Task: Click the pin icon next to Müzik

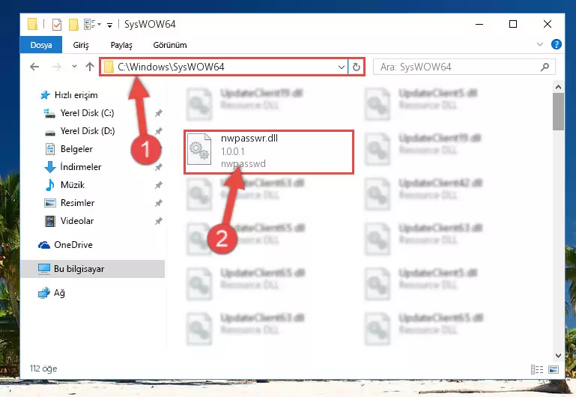Action: (158, 185)
